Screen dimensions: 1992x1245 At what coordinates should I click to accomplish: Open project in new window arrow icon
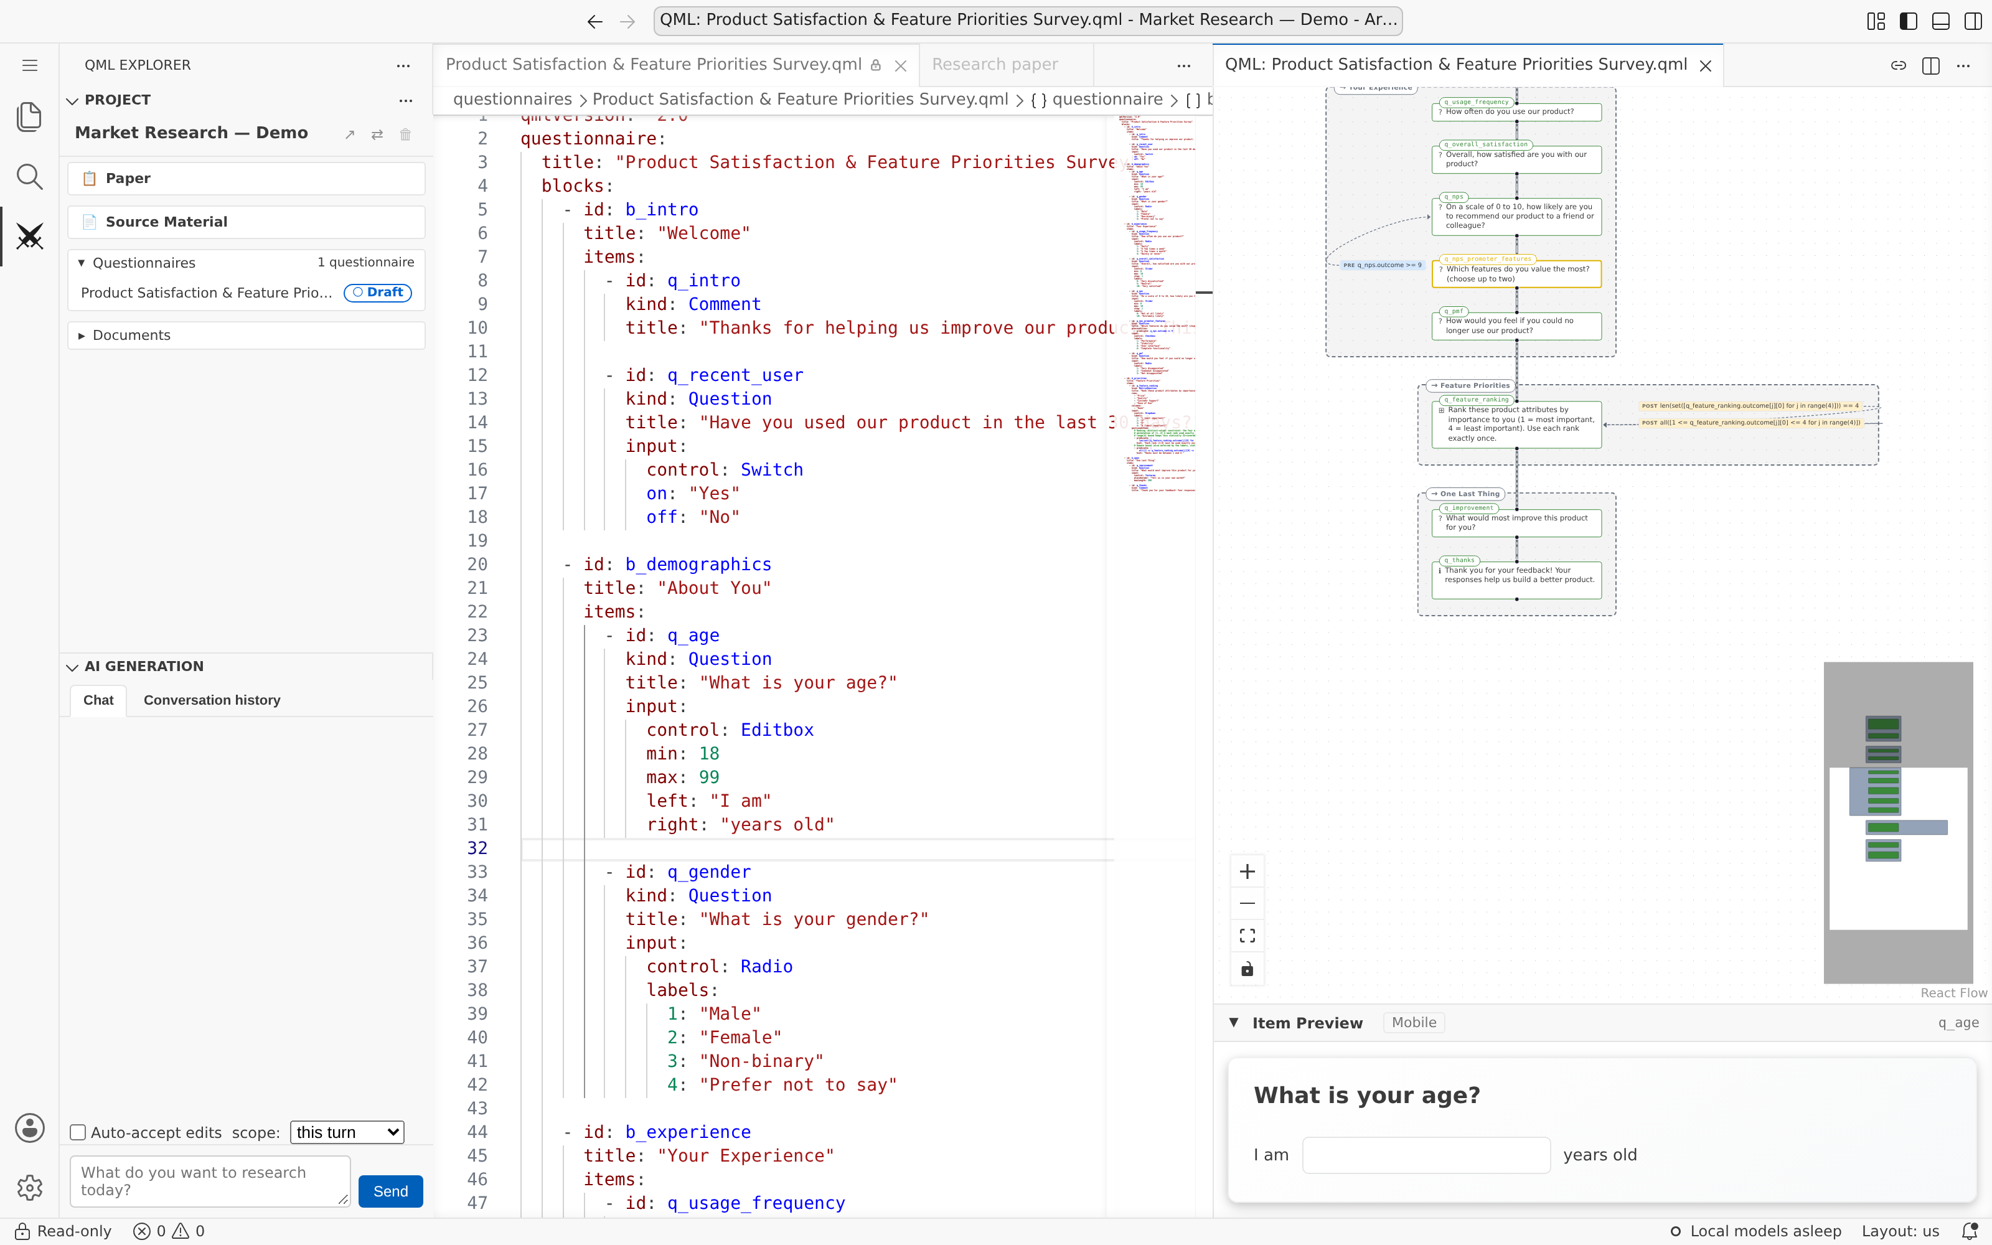(350, 134)
